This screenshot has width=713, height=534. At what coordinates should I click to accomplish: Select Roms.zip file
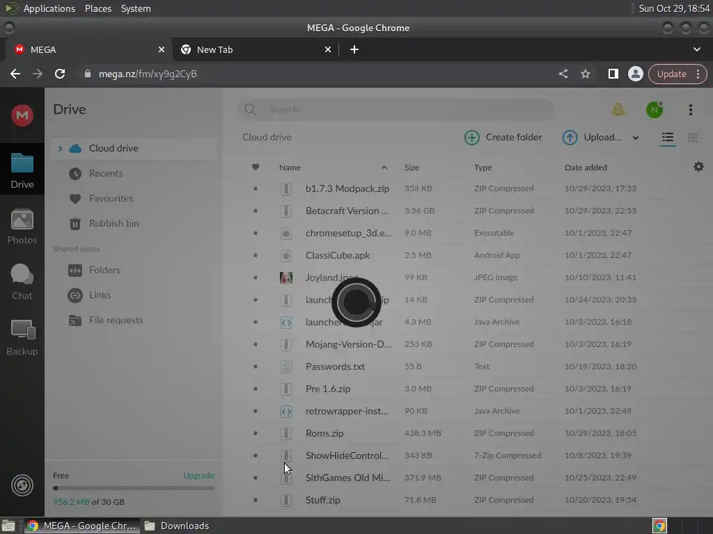pyautogui.click(x=324, y=433)
